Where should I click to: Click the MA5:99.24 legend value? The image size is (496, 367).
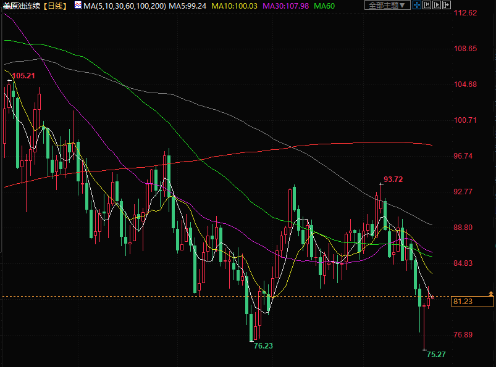click(188, 6)
